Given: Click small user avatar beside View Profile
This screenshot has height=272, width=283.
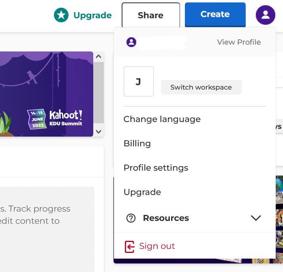Looking at the screenshot, I should (x=131, y=42).
